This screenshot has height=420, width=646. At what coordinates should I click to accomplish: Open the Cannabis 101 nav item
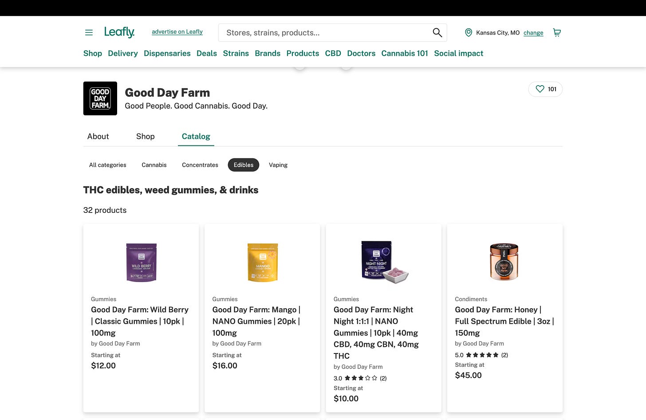405,53
